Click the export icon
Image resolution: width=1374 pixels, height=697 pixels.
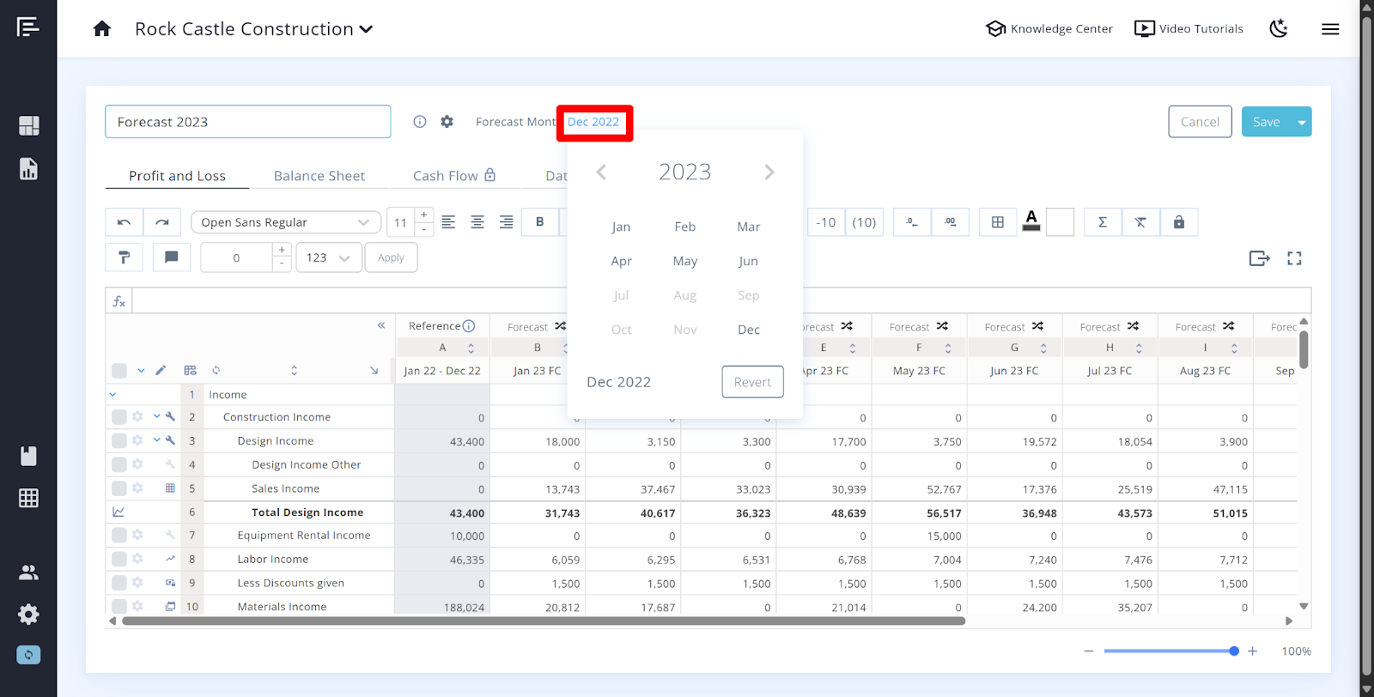(1260, 258)
